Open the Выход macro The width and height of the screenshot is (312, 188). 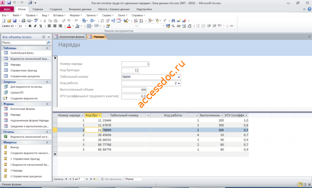click(x=14, y=147)
